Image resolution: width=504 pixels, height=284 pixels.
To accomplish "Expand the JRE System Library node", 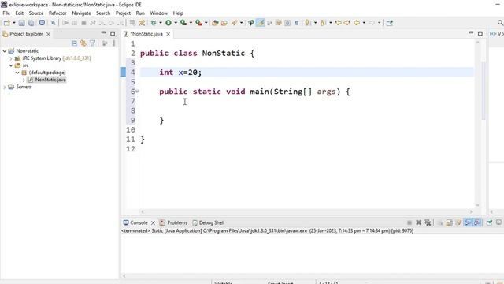I will click(x=11, y=58).
